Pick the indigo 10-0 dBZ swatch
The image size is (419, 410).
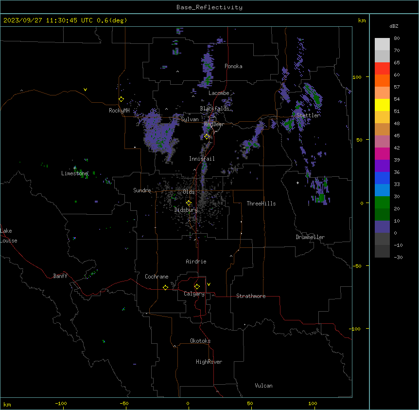pyautogui.click(x=382, y=227)
